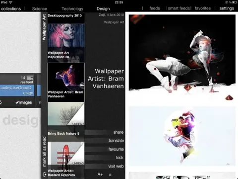Select the LooksLikeGoodDesign feed
238x179 pixels.
click(x=17, y=90)
